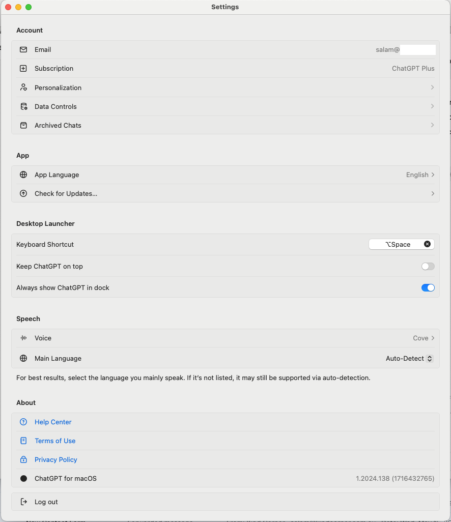This screenshot has width=451, height=522.
Task: Open Data Controls settings row
Action: click(225, 106)
